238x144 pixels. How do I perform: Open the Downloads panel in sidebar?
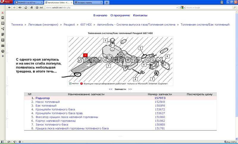(3, 40)
